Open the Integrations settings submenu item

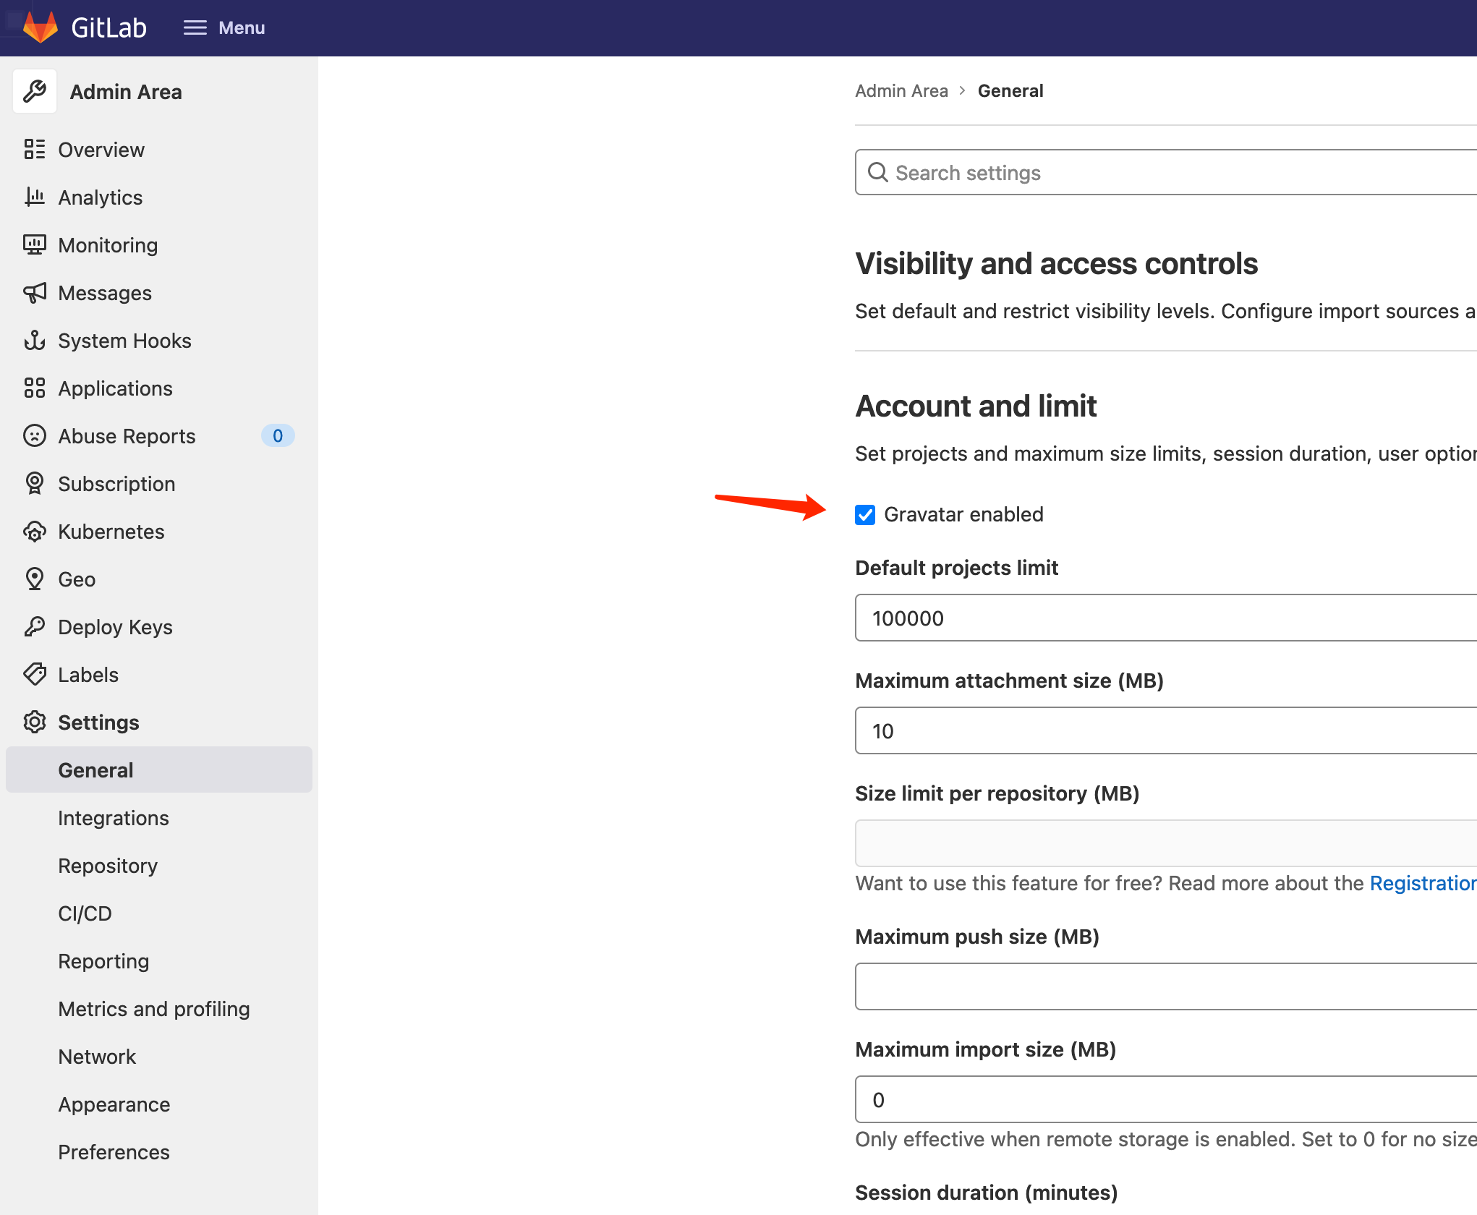pyautogui.click(x=114, y=818)
